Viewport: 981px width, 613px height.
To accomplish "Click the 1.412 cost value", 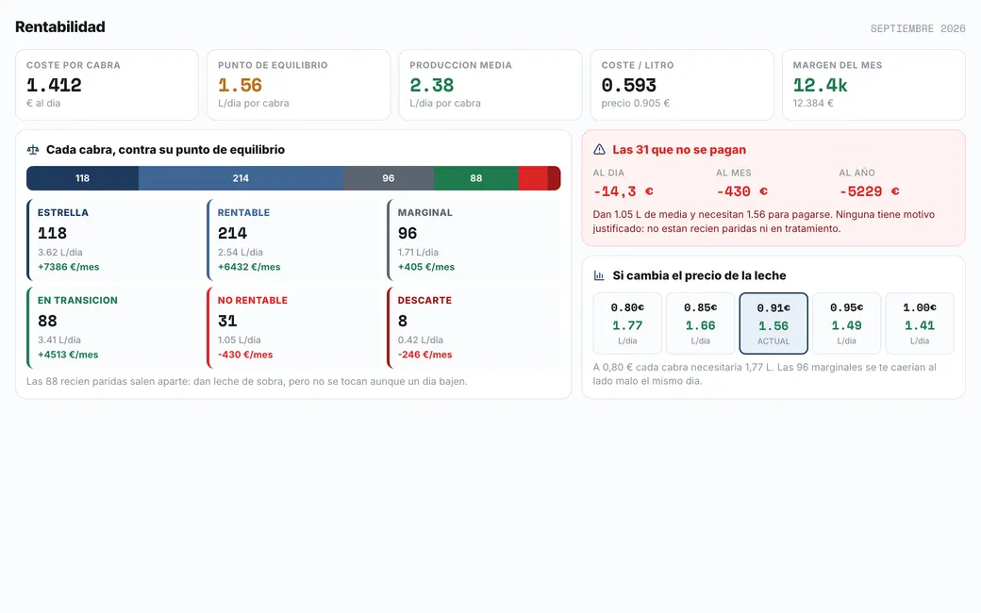I will pos(54,85).
